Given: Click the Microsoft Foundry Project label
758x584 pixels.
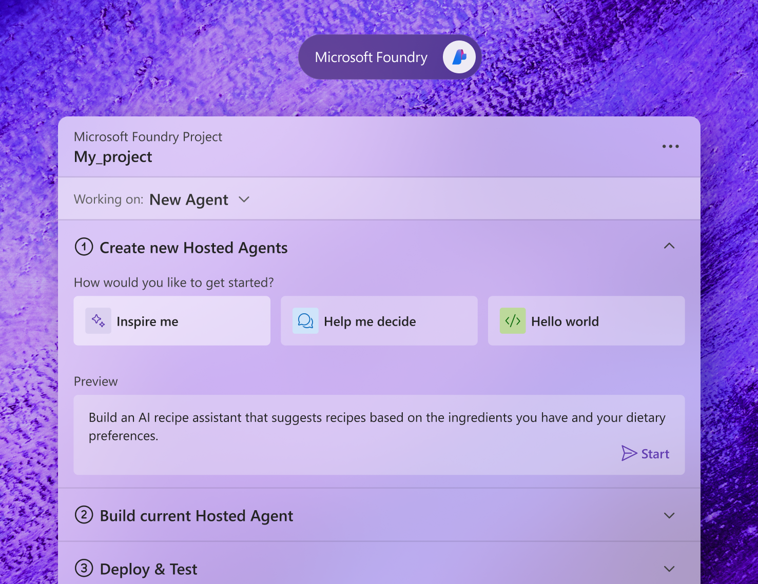Looking at the screenshot, I should click(x=148, y=137).
